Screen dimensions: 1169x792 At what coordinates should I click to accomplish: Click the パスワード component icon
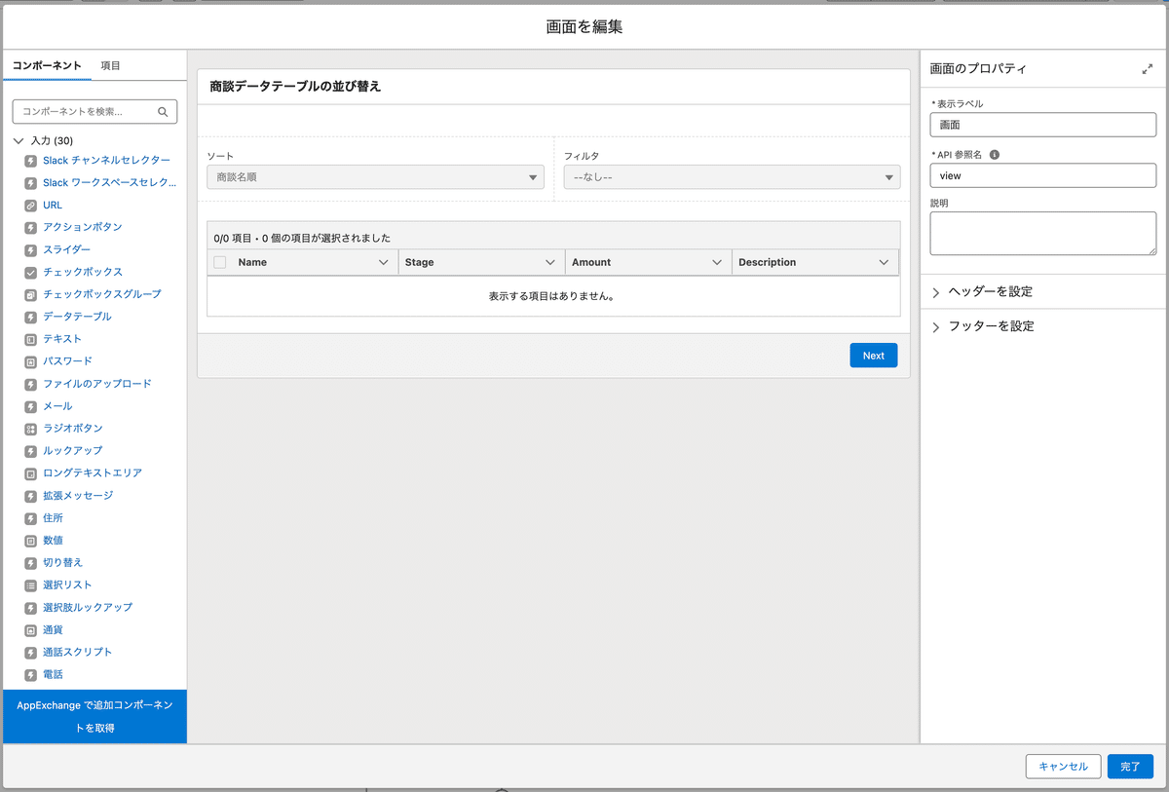[31, 361]
